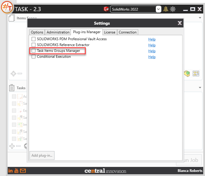Toggle the task checkbox beside 'Im'
Image resolution: width=205 pixels, height=176 pixels.
tap(14, 125)
